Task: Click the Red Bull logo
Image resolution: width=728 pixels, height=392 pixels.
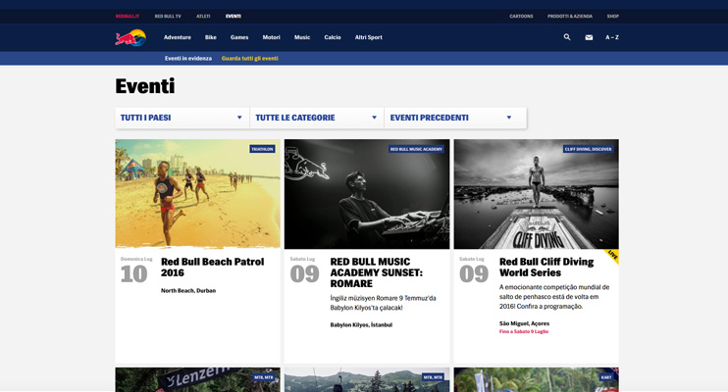Action: 130,37
